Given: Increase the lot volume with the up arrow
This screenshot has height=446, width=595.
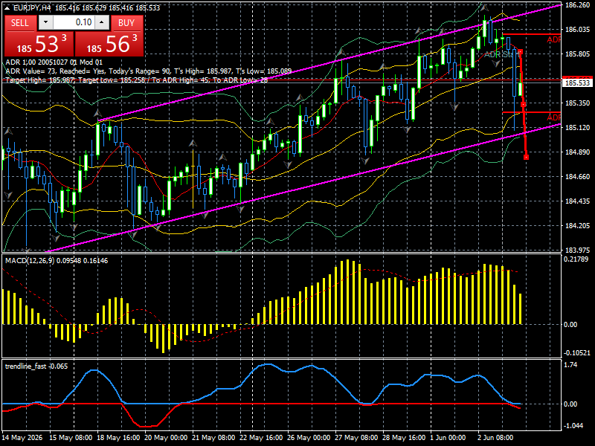Looking at the screenshot, I should (x=102, y=22).
